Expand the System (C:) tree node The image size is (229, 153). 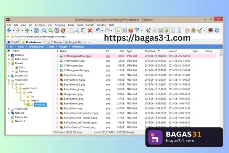pos(9,76)
